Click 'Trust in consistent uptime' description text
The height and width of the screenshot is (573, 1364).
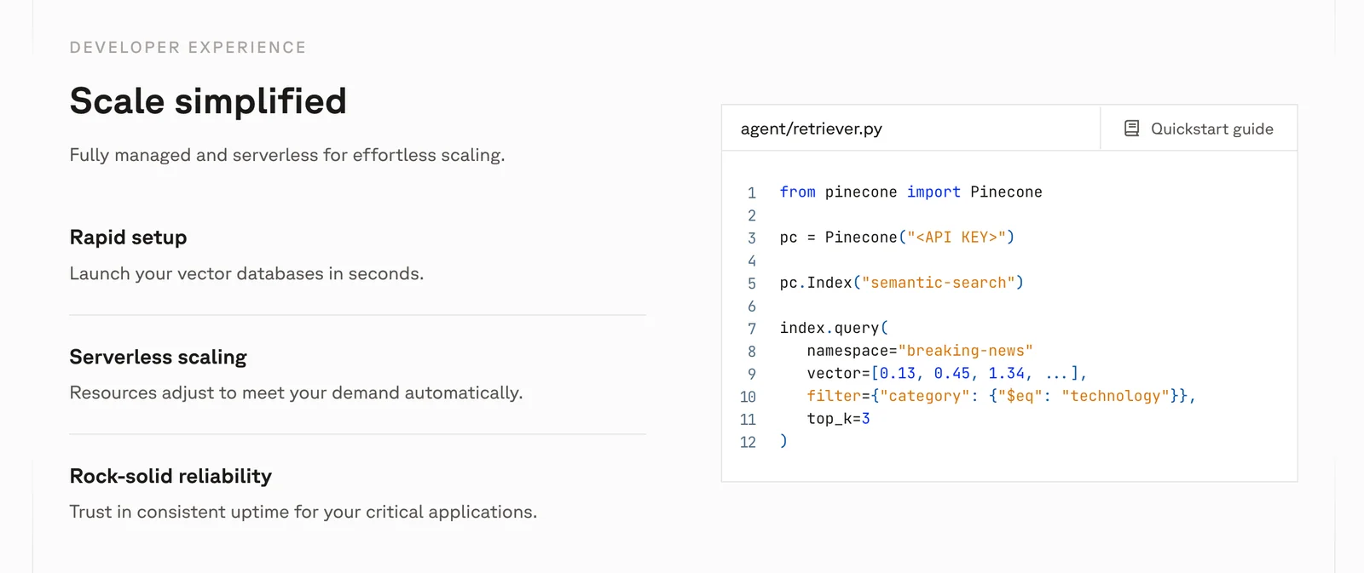tap(303, 512)
